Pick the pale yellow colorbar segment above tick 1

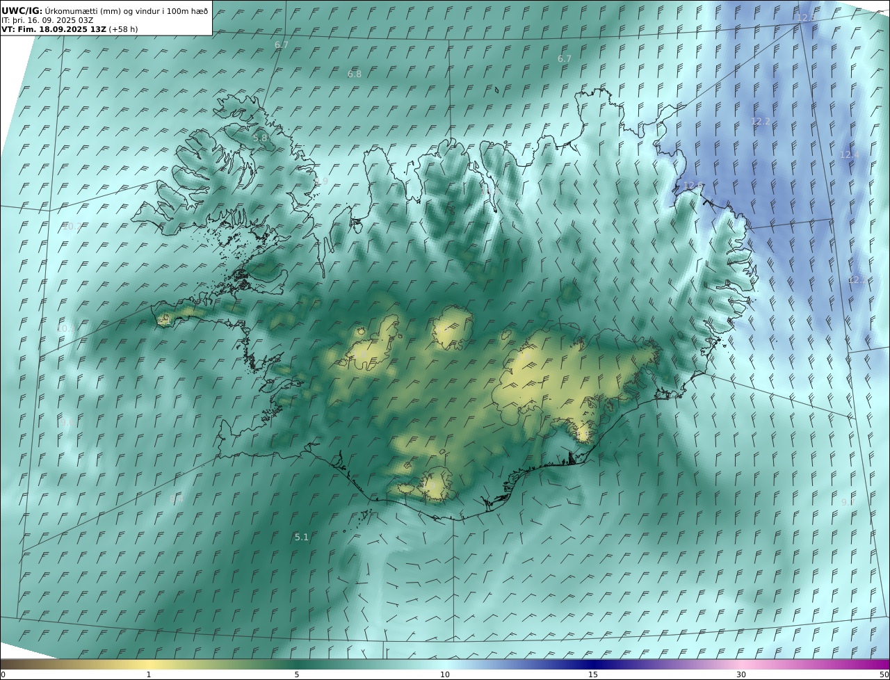pos(148,664)
